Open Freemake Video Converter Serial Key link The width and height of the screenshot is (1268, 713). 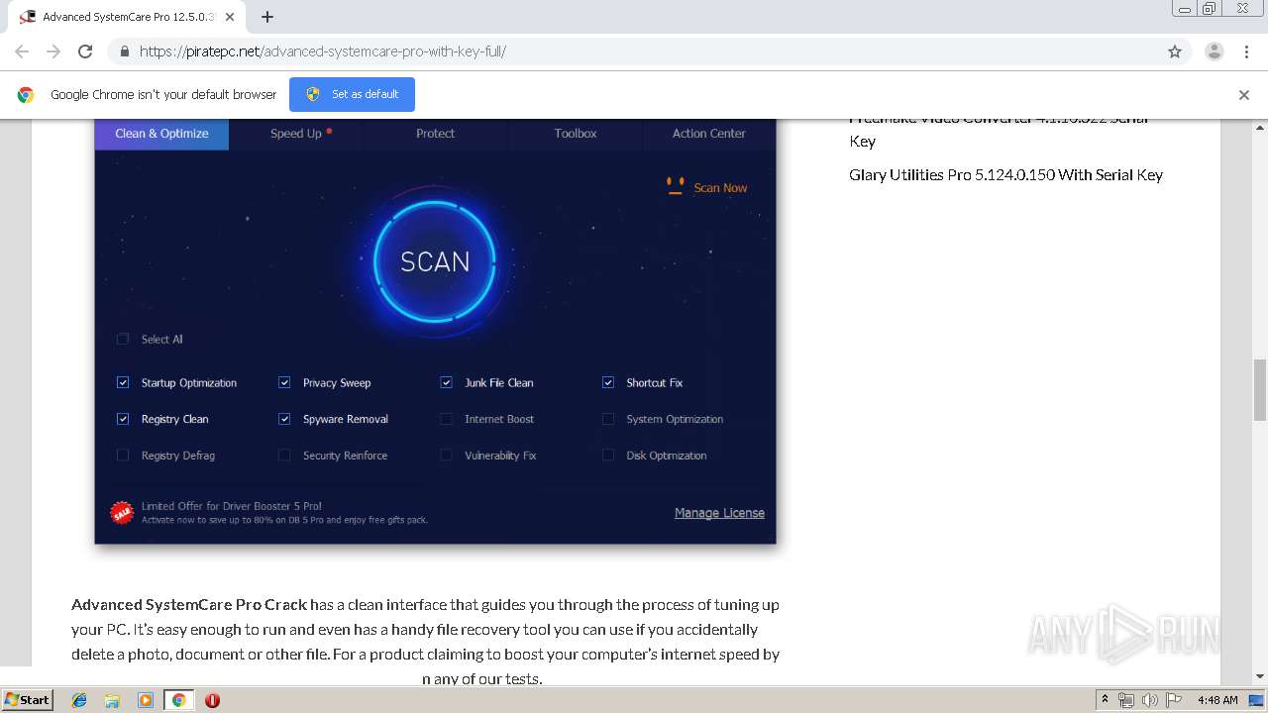999,130
